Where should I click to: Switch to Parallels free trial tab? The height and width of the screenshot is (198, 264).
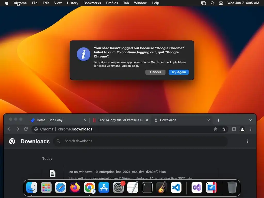coord(120,120)
